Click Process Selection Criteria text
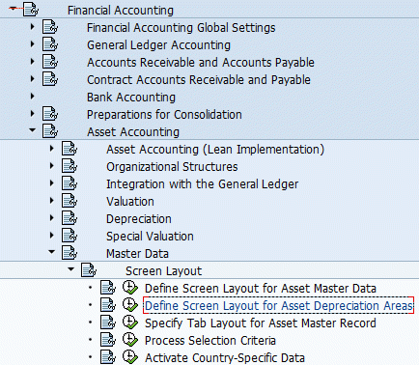The width and height of the screenshot is (419, 365). coord(210,341)
